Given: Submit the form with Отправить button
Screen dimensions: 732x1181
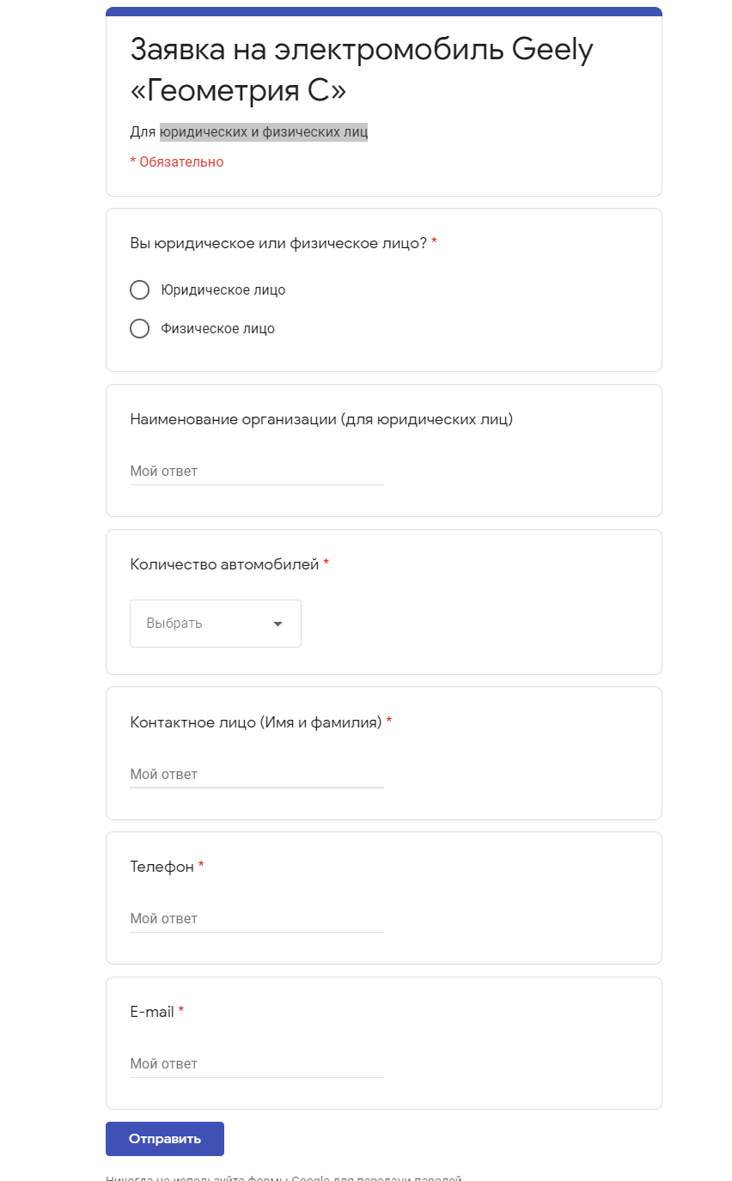Looking at the screenshot, I should point(165,1139).
